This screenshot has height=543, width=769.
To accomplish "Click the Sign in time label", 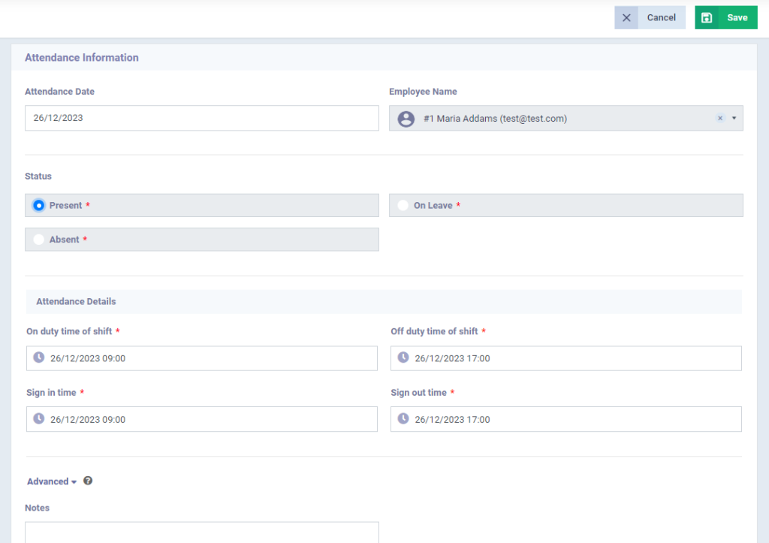I will click(52, 393).
